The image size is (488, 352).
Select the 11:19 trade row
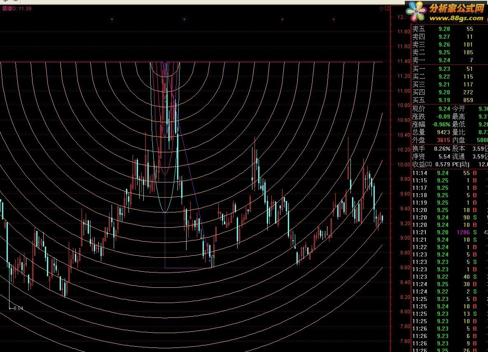tap(449, 203)
